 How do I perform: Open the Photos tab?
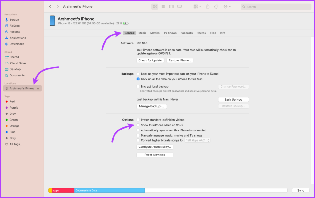click(201, 33)
